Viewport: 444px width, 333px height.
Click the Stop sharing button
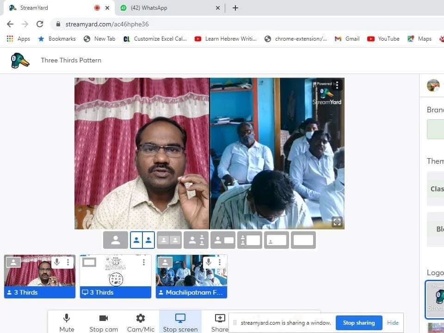pos(359,322)
